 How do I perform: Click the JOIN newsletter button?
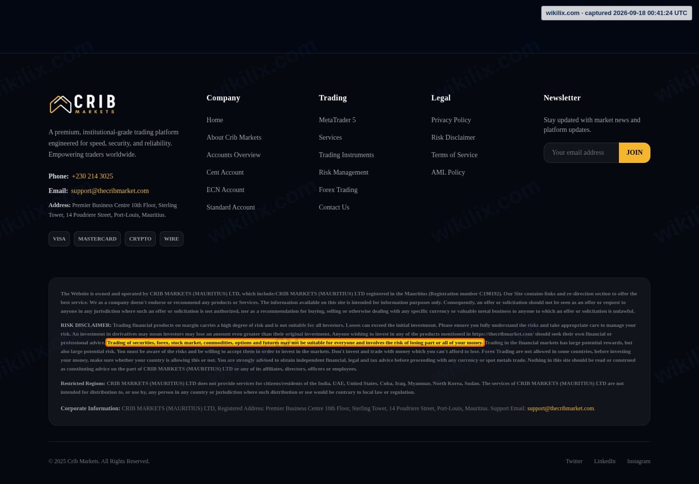click(634, 152)
